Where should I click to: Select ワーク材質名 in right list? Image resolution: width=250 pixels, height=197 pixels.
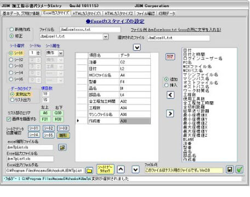196,91
